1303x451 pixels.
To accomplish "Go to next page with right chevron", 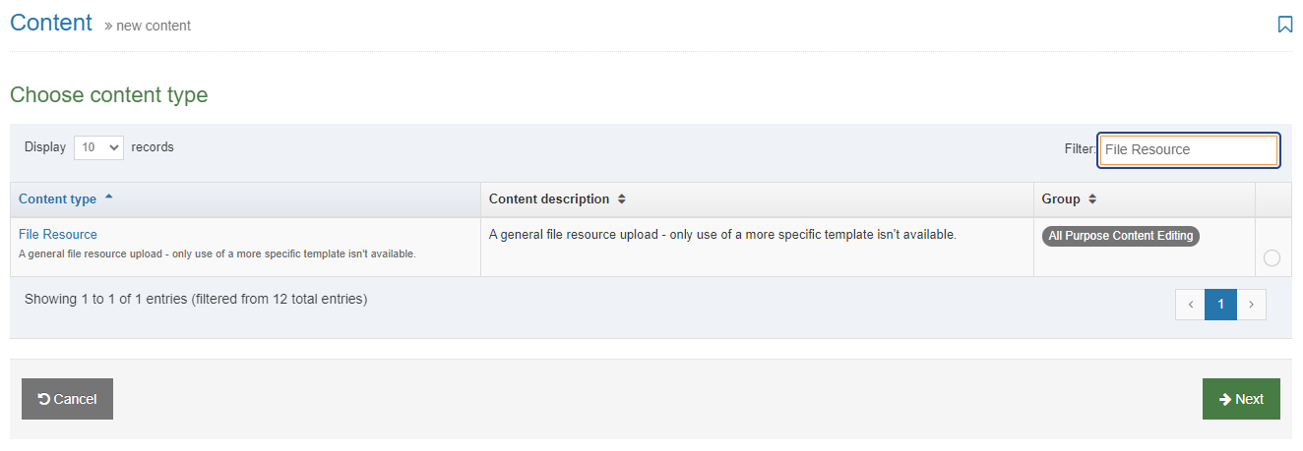I will 1251,305.
